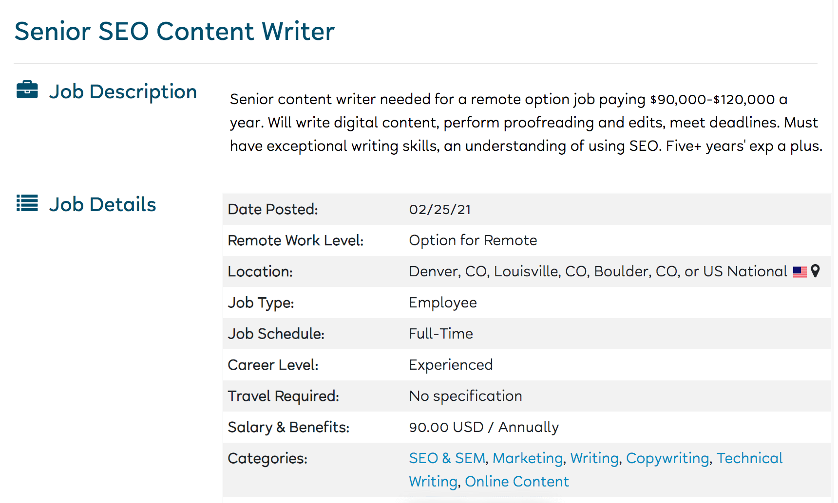838x503 pixels.
Task: Click the Experienced career level value
Action: (451, 365)
